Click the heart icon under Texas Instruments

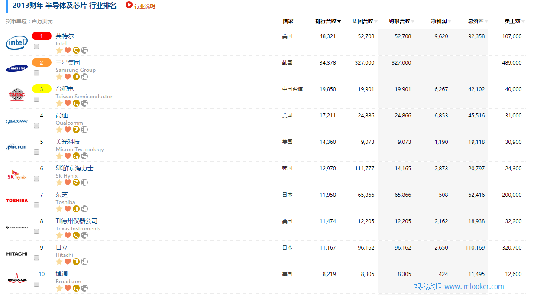click(68, 235)
